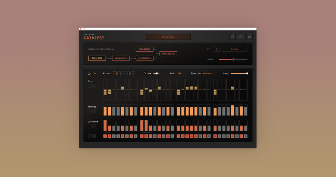Adjust the Swing slider handle
The width and height of the screenshot is (336, 177).
pyautogui.click(x=233, y=59)
